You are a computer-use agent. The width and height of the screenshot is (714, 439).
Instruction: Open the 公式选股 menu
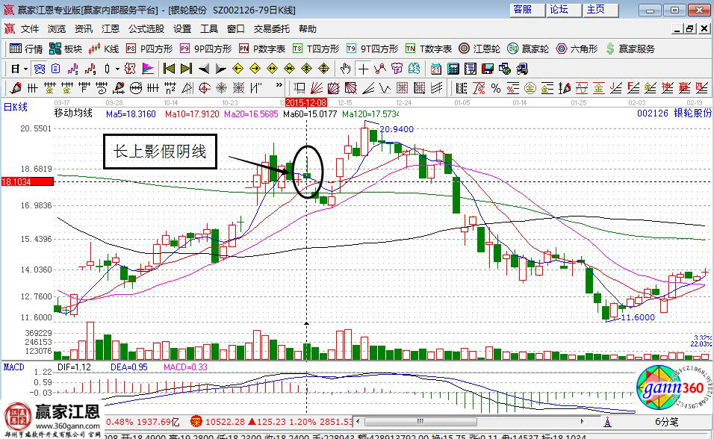tap(146, 29)
